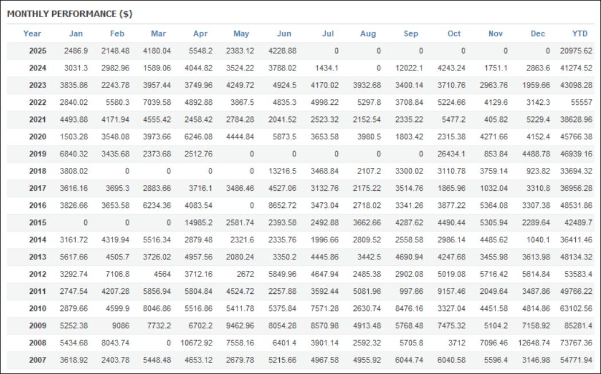This screenshot has width=601, height=374.
Task: Click the Year column header
Action: coord(32,34)
